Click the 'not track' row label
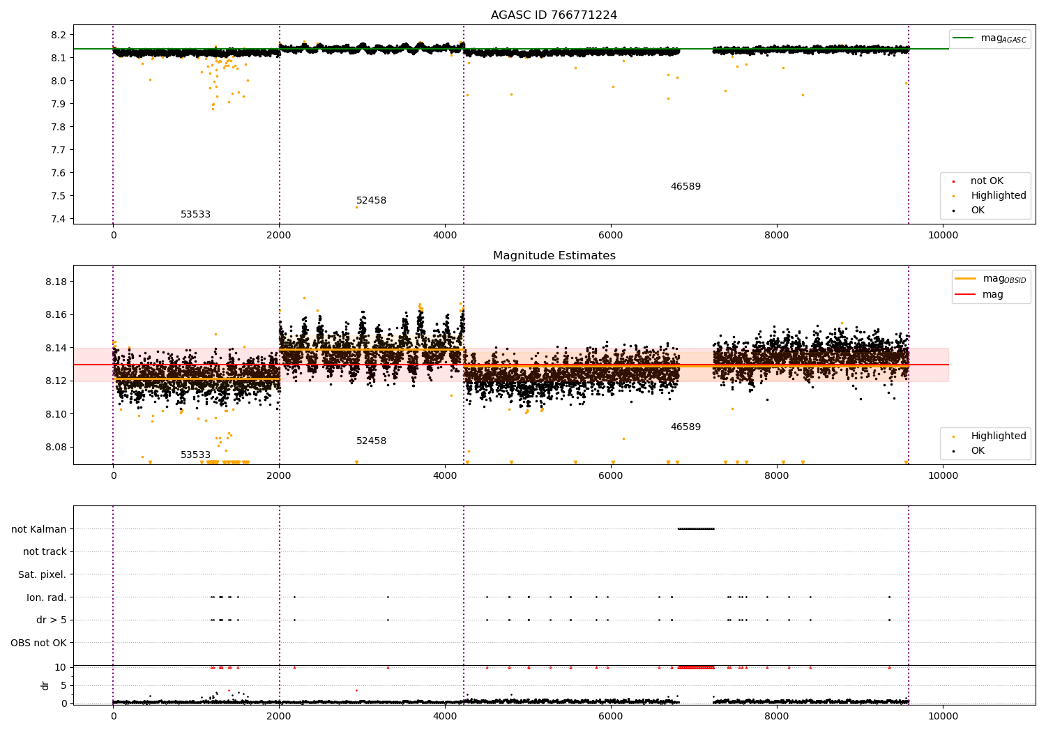 [45, 552]
